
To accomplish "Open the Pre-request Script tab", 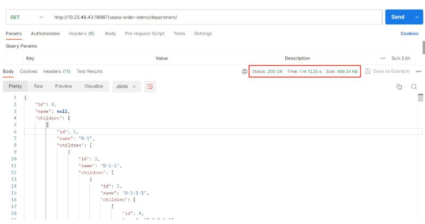I will point(144,33).
